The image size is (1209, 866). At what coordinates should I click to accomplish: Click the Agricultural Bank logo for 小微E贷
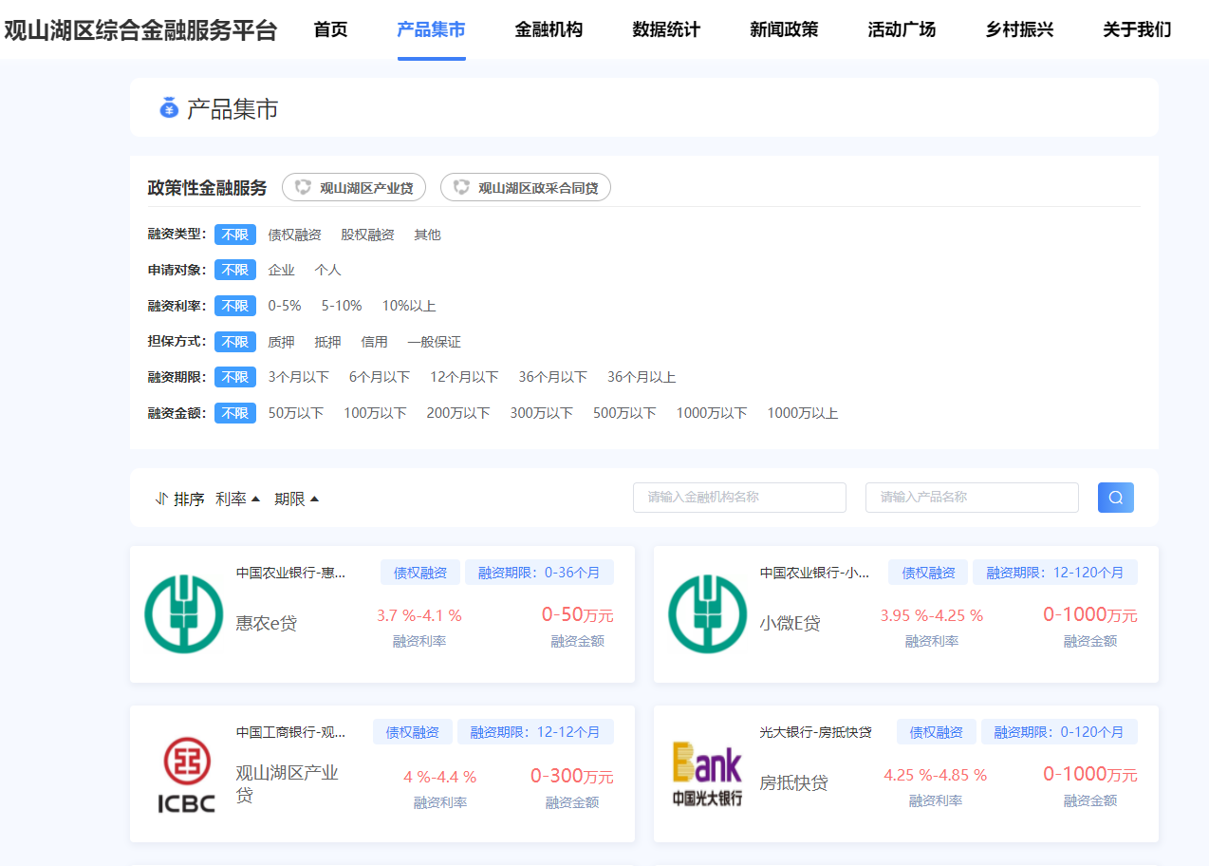click(707, 613)
